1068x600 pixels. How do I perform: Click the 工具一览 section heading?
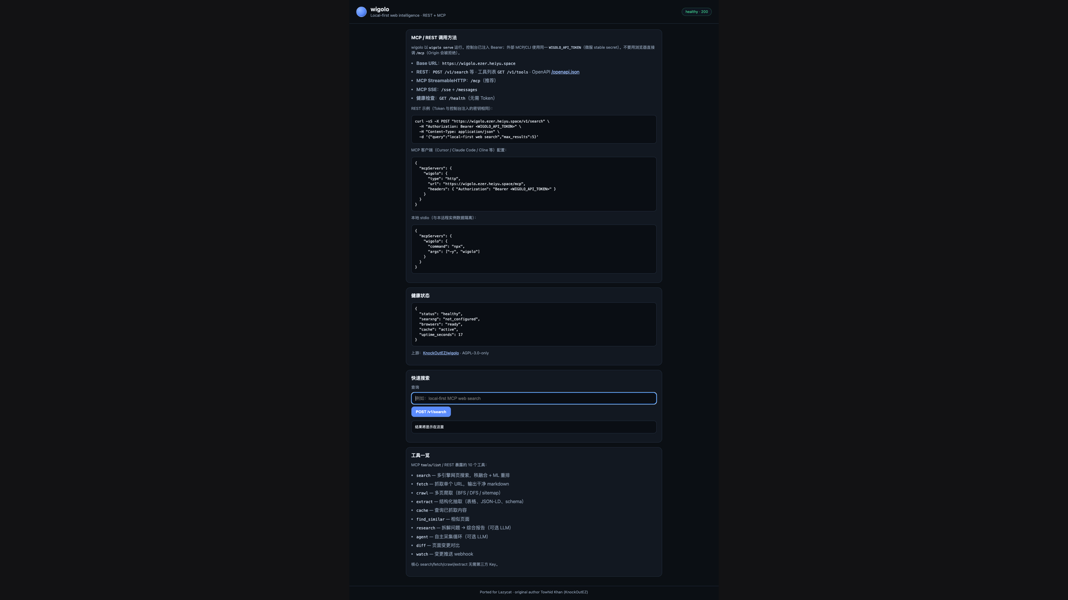(x=421, y=456)
